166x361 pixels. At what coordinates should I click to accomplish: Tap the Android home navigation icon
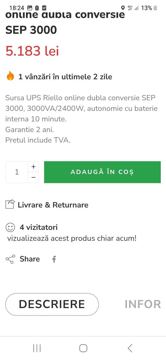[x=83, y=348]
